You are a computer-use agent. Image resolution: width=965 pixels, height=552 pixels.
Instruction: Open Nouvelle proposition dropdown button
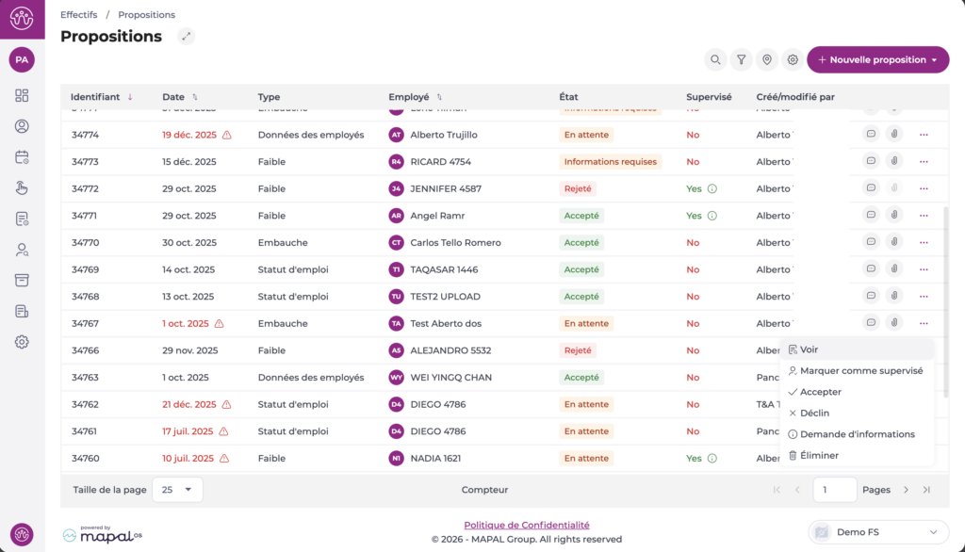[x=877, y=60]
